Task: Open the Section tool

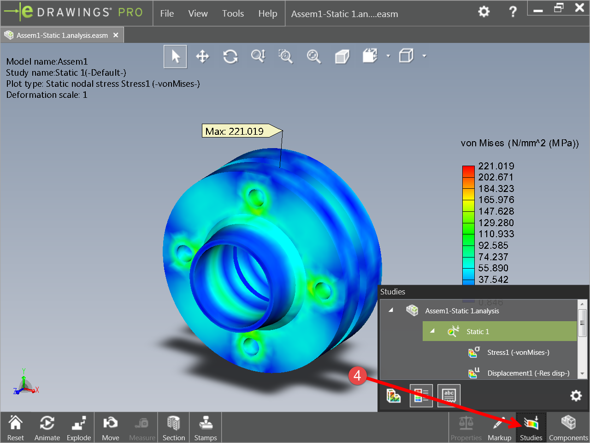Action: click(174, 426)
